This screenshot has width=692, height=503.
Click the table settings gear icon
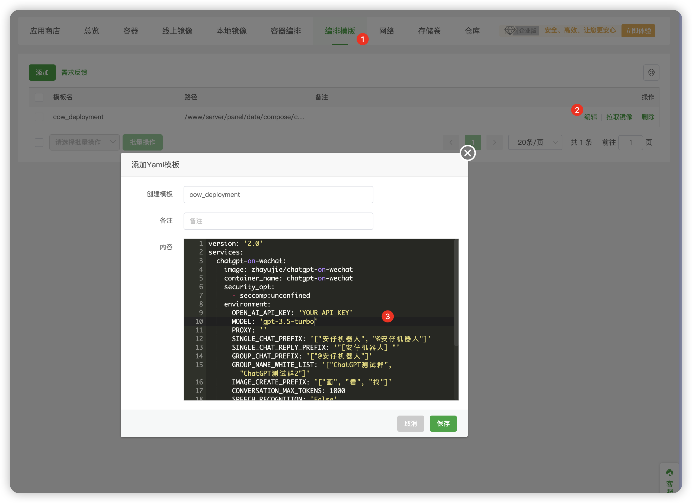coord(651,73)
